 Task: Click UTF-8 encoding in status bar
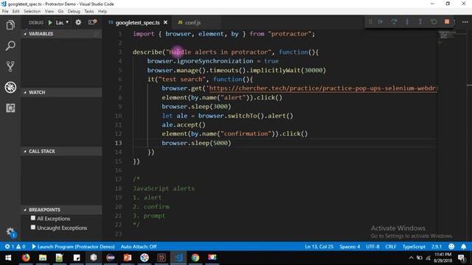coord(372,247)
